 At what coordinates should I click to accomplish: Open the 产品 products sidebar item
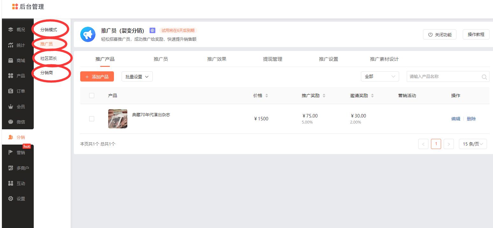coord(18,76)
